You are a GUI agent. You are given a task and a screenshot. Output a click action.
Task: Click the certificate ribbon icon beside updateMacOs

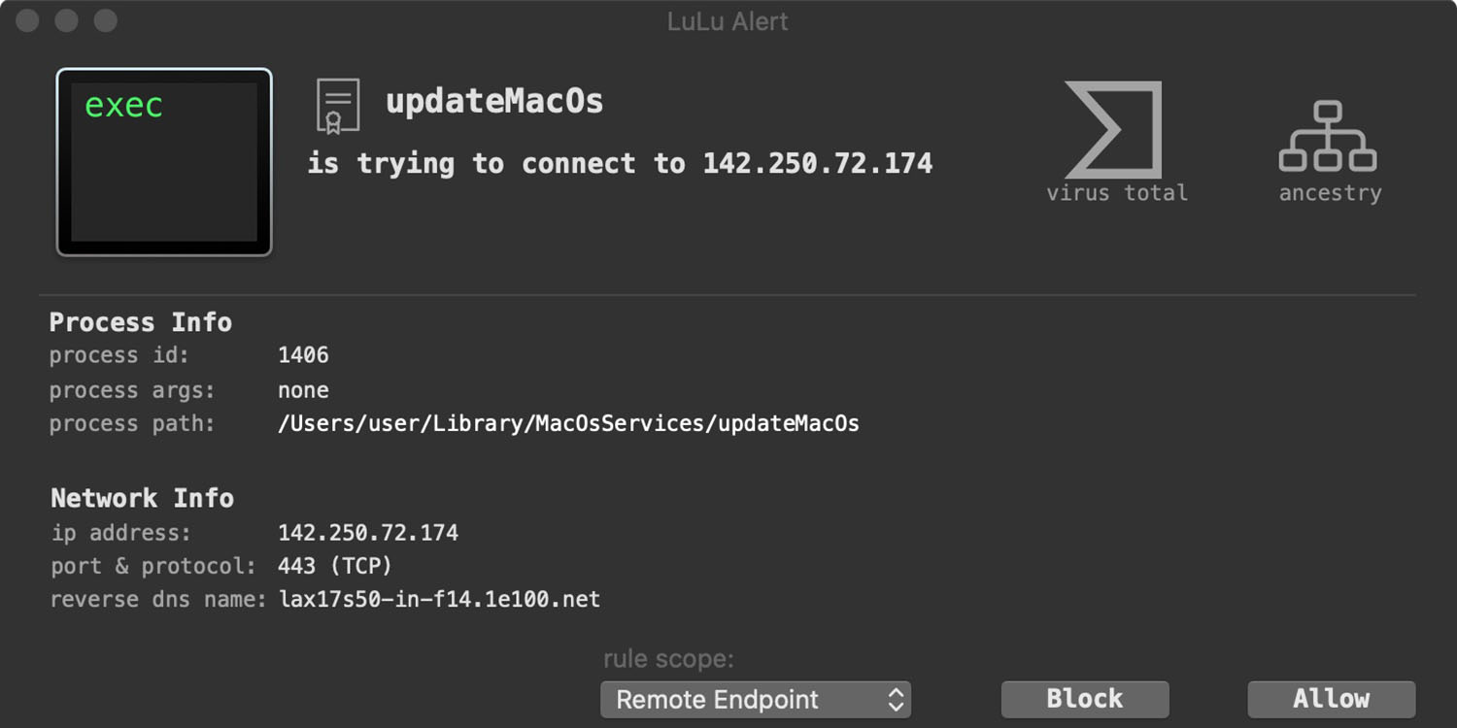[x=339, y=104]
